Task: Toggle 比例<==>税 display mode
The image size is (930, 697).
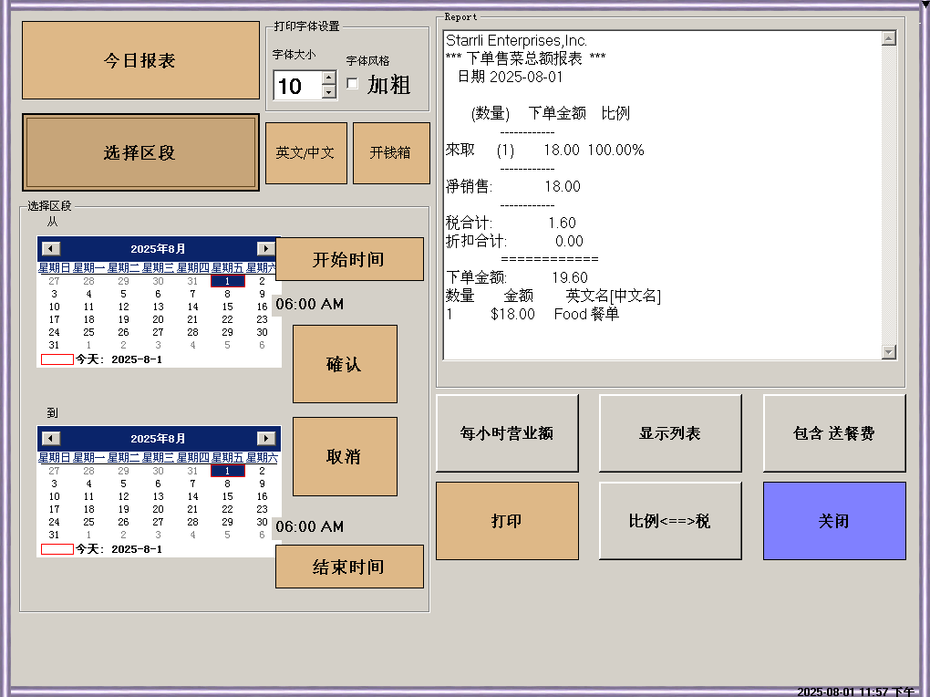Action: (670, 521)
